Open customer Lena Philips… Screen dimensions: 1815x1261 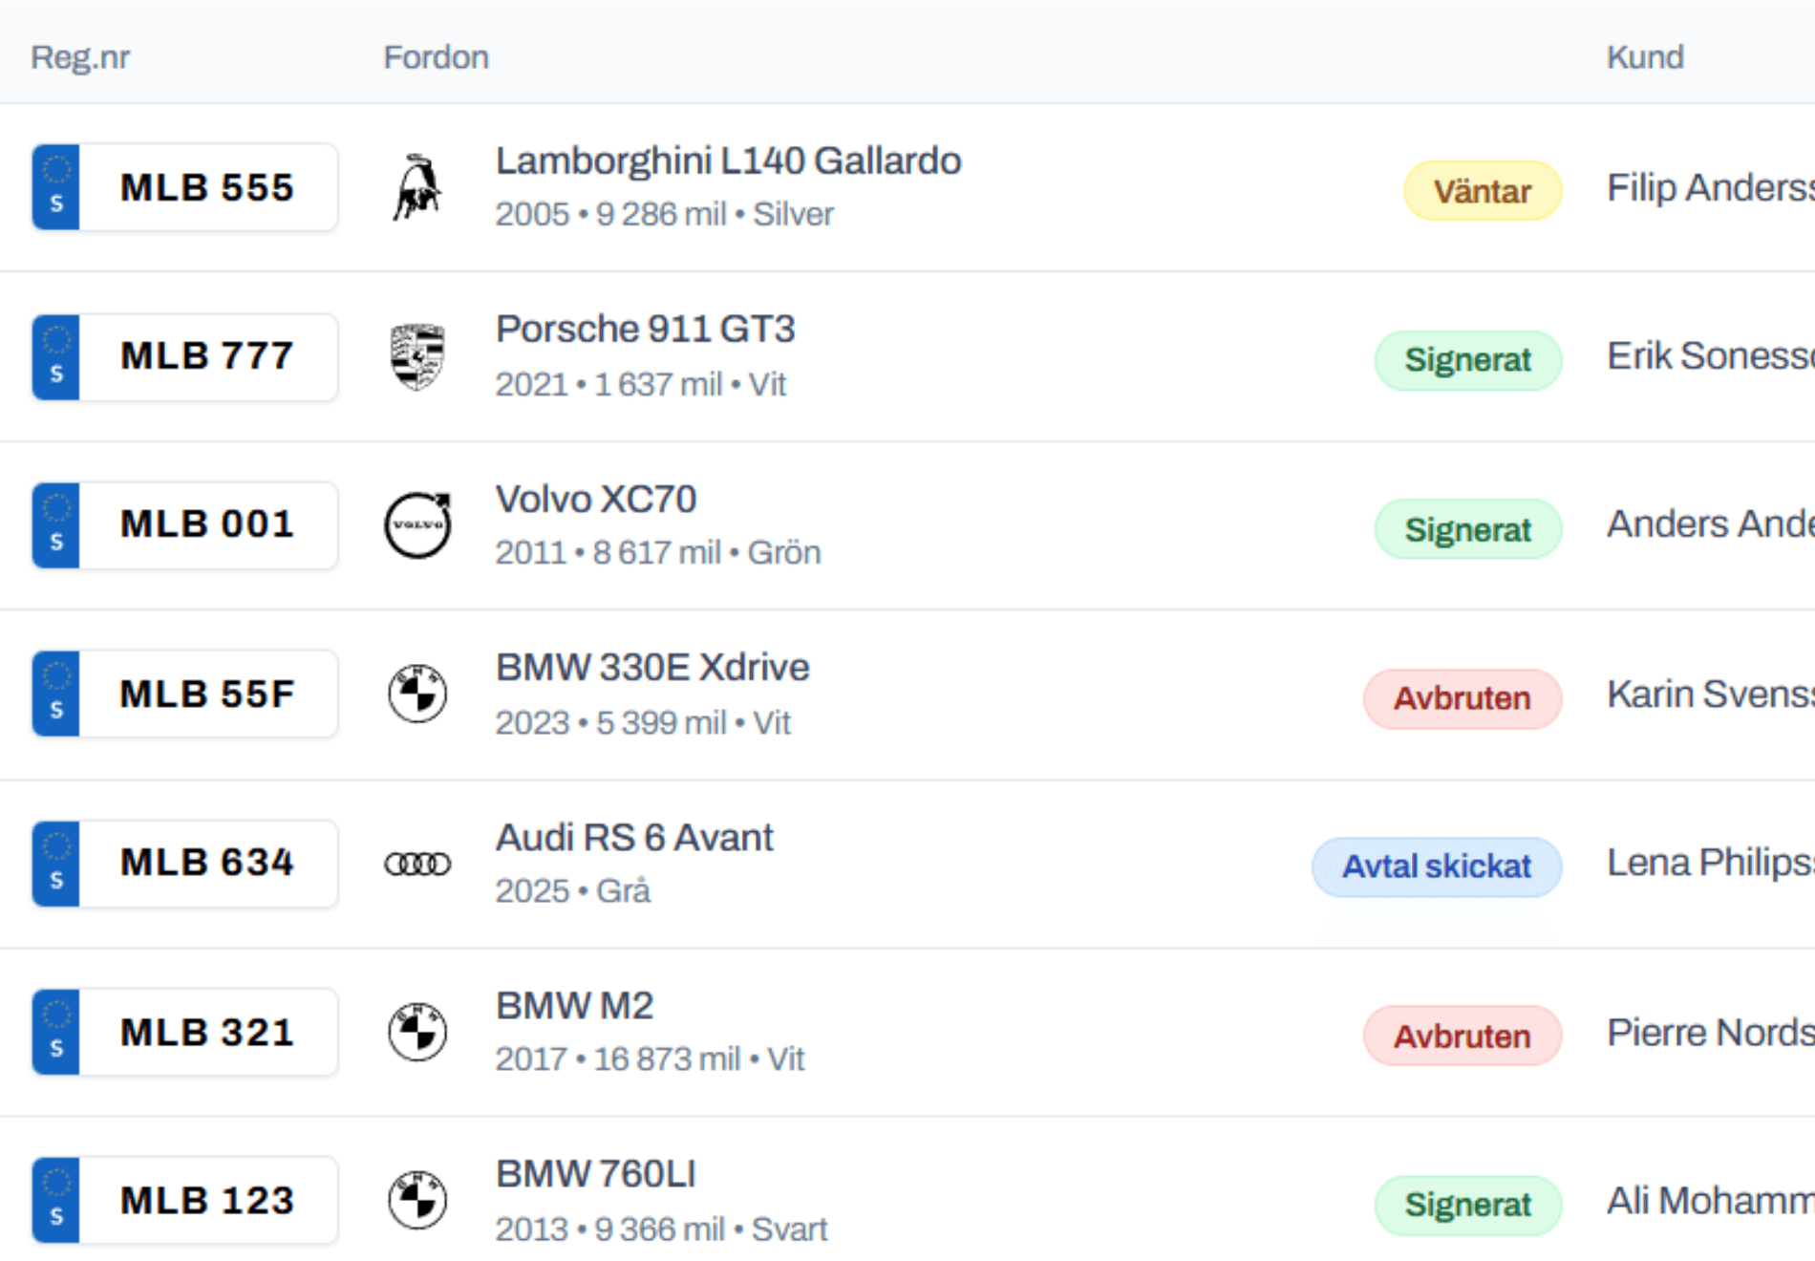pos(1711,863)
